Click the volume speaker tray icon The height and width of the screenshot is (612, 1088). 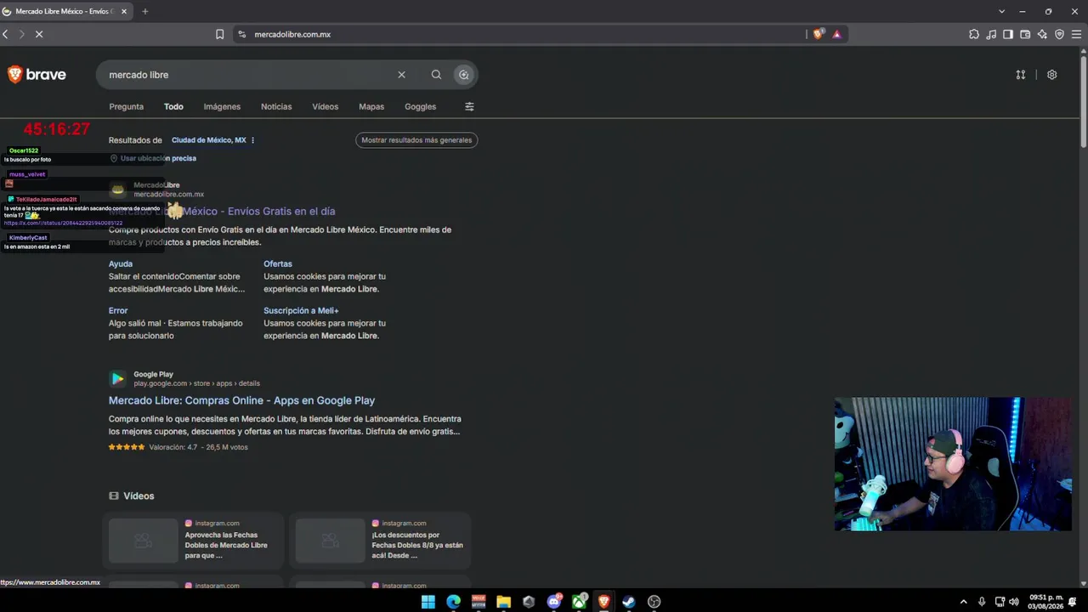point(1013,602)
